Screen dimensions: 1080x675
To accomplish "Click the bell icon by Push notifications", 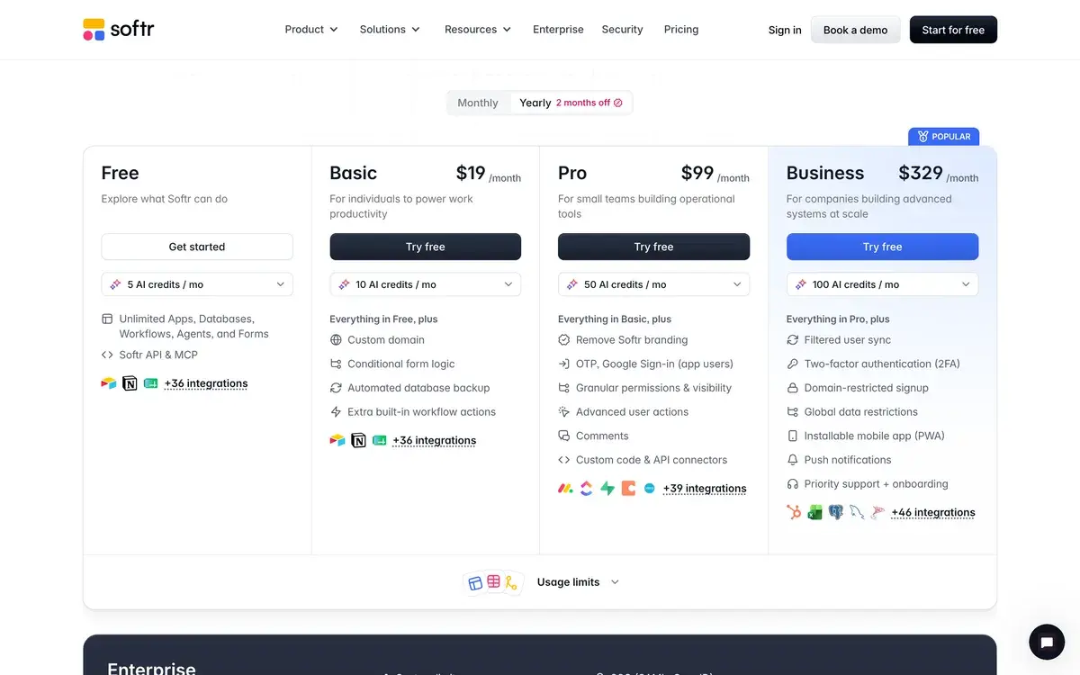I will 793,460.
